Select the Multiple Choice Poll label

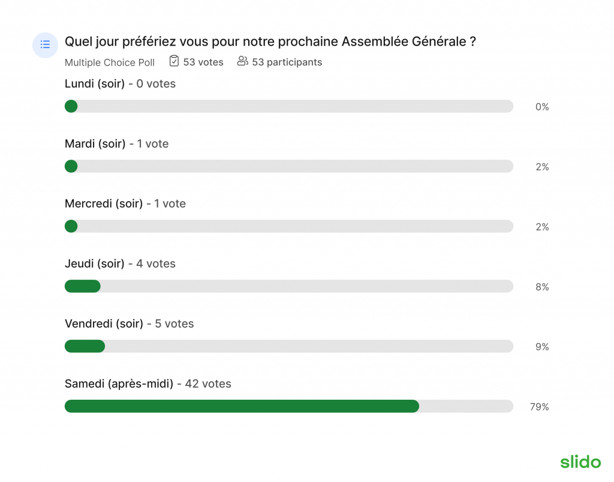coord(110,62)
